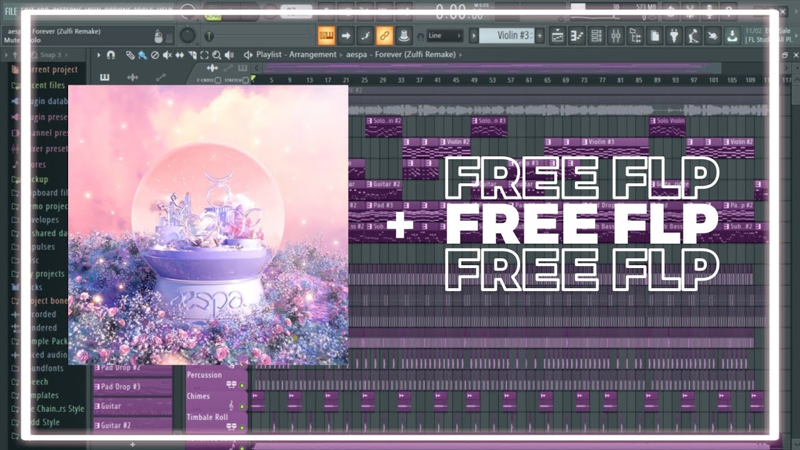
Task: Toggle the magnet snap button in playlist
Action: [111, 55]
